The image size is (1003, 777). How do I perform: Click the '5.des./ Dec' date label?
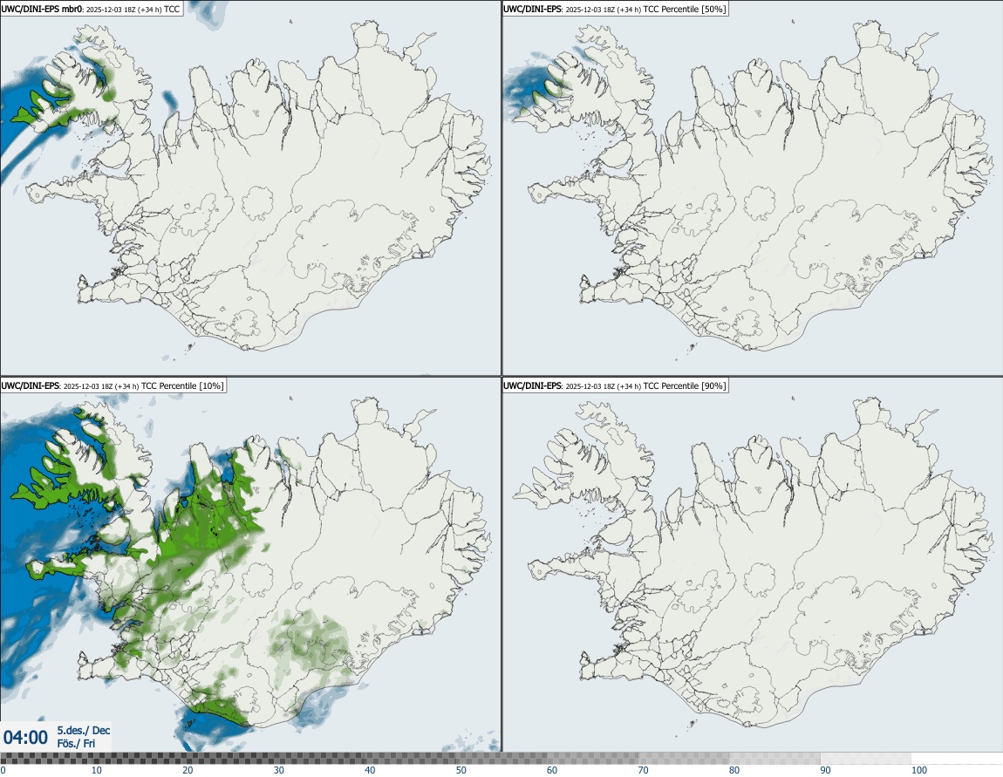pos(84,730)
